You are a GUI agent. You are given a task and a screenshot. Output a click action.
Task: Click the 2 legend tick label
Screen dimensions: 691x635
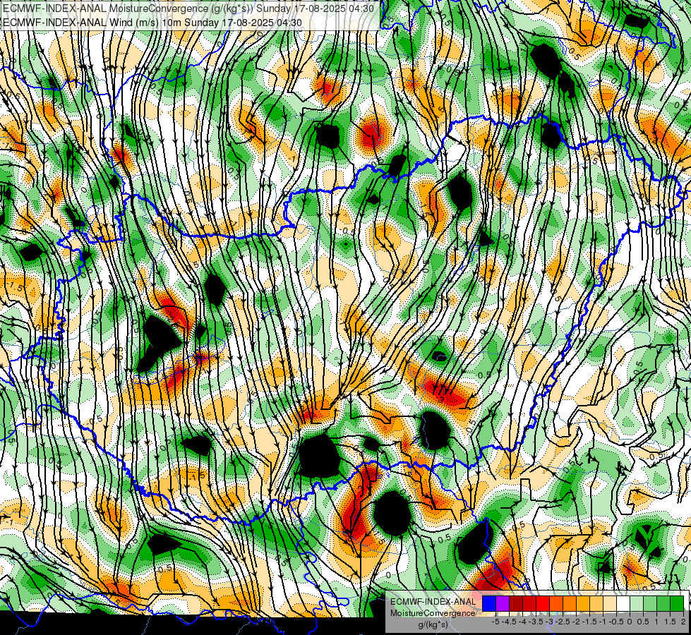pos(683,622)
